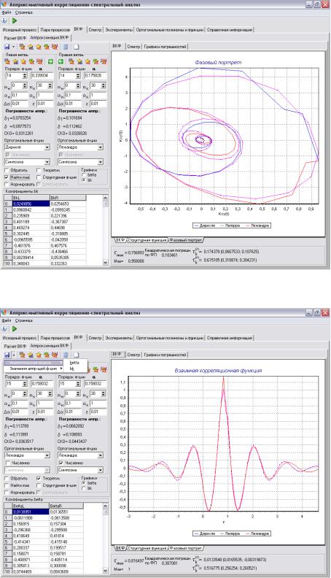Screen dimensions: 331x578
Task: Open the Спектр chart tab in bottom window
Action: click(x=133, y=355)
